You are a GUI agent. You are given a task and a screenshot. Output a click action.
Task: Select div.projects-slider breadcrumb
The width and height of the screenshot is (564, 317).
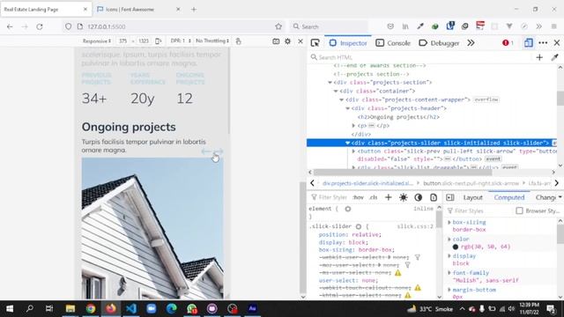click(x=367, y=183)
